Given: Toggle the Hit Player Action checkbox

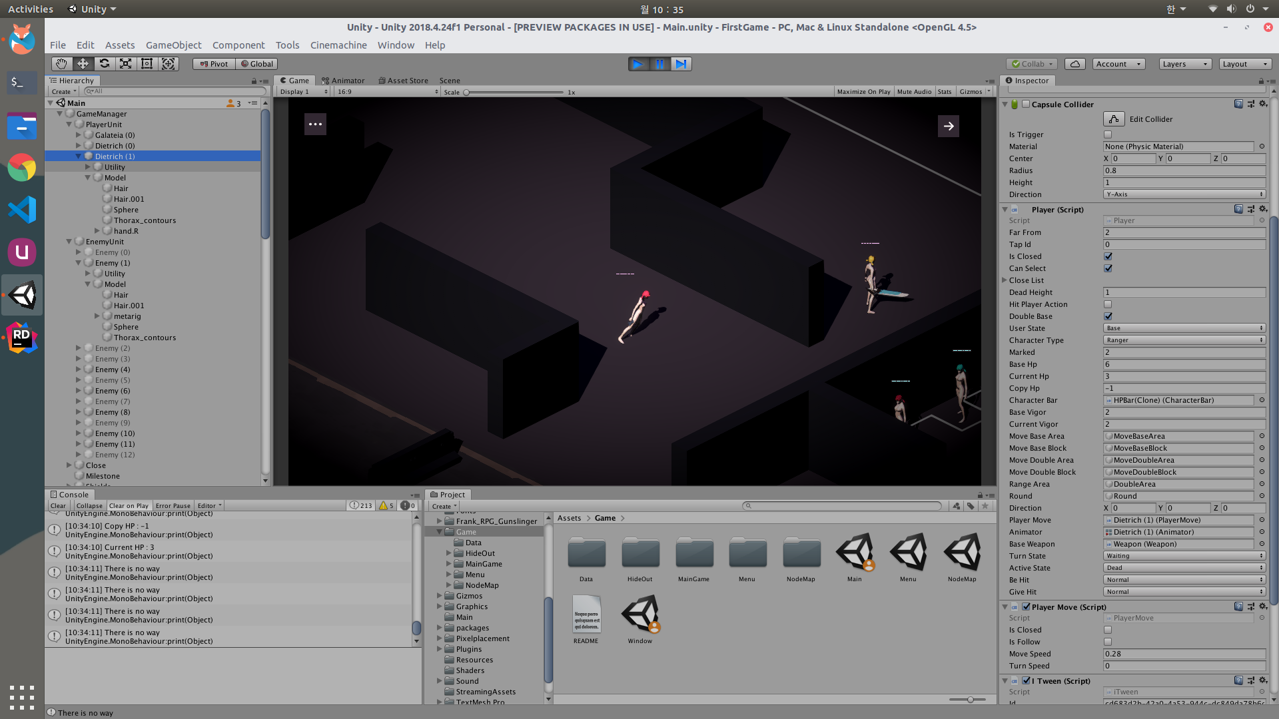Looking at the screenshot, I should [1108, 304].
